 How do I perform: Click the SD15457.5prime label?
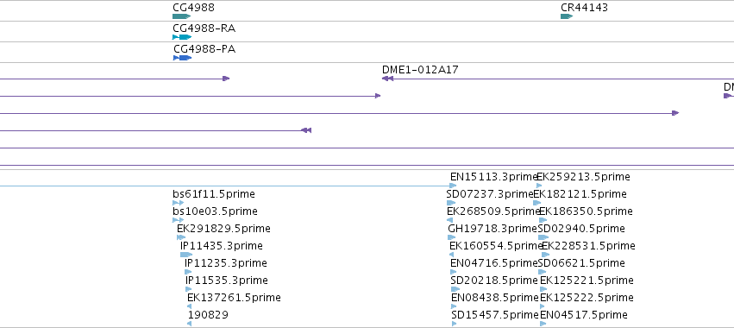(x=495, y=315)
